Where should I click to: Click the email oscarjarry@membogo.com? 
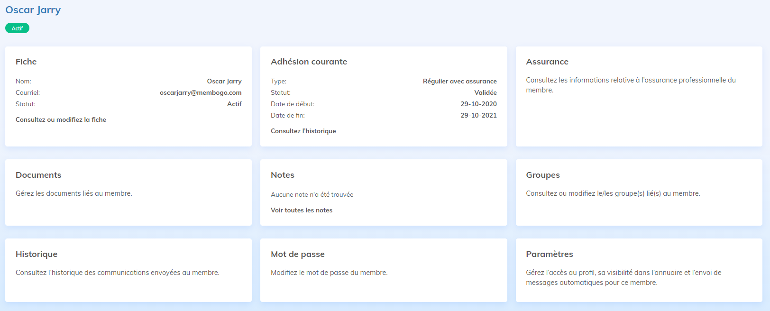click(x=201, y=92)
